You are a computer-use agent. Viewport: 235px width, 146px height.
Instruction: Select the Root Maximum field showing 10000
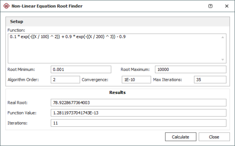tap(191, 69)
